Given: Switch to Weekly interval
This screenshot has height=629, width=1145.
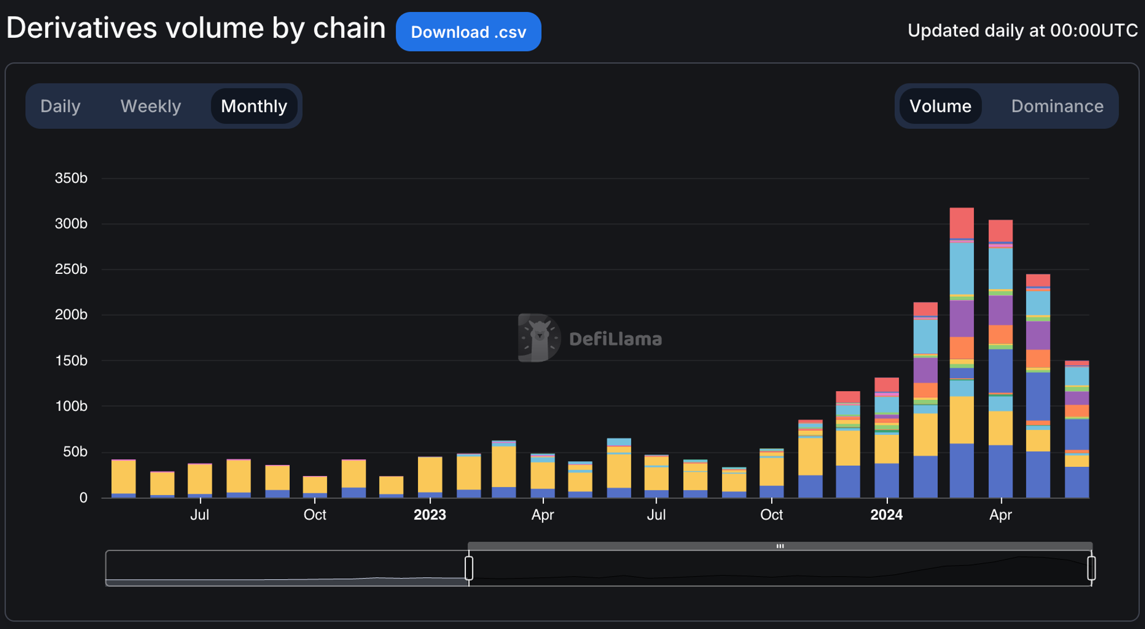Looking at the screenshot, I should pyautogui.click(x=151, y=106).
